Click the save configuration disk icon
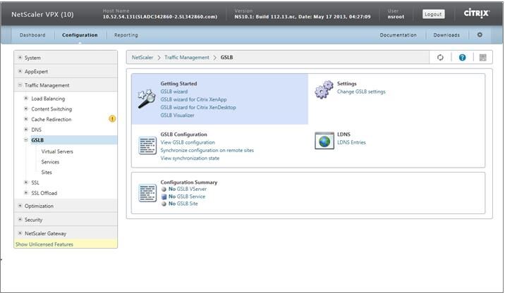505x293 pixels. click(482, 57)
